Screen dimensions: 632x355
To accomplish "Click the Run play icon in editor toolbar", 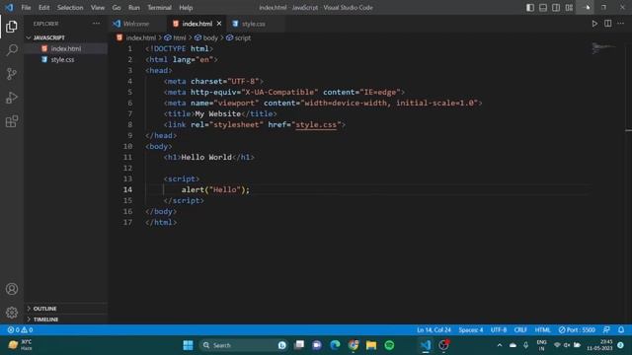I will tap(594, 24).
